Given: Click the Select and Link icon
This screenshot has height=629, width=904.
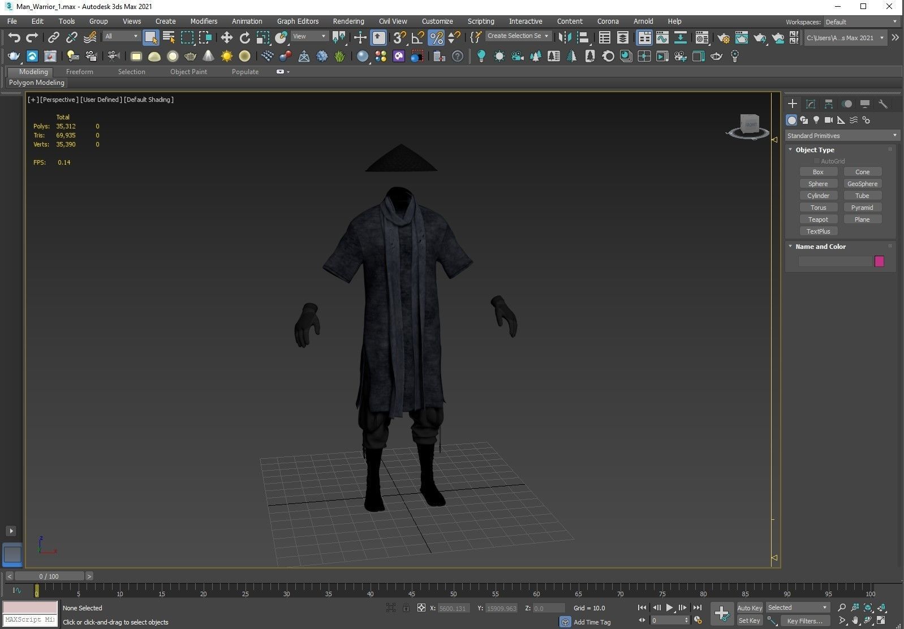Looking at the screenshot, I should (53, 37).
